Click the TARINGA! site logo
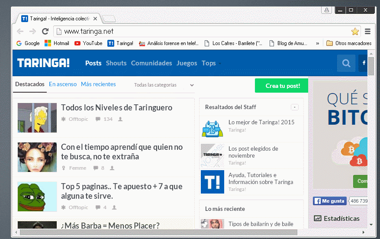Image resolution: width=380 pixels, height=239 pixels. pos(43,63)
